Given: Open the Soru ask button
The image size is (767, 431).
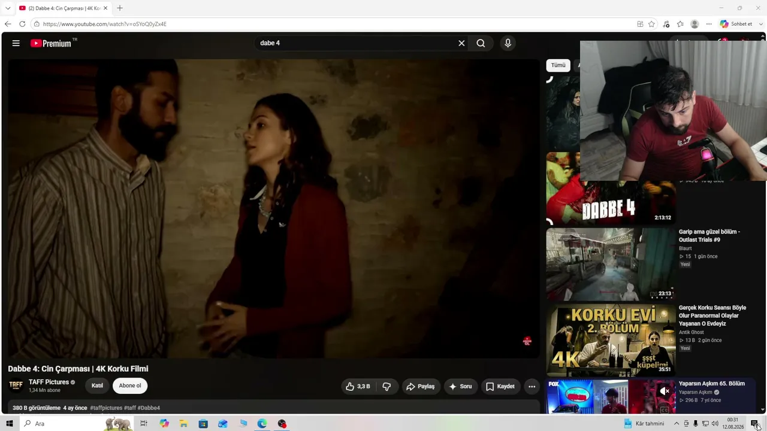Looking at the screenshot, I should click(461, 387).
